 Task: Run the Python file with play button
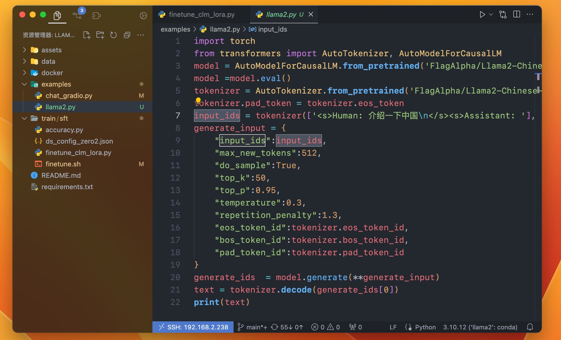click(x=482, y=15)
